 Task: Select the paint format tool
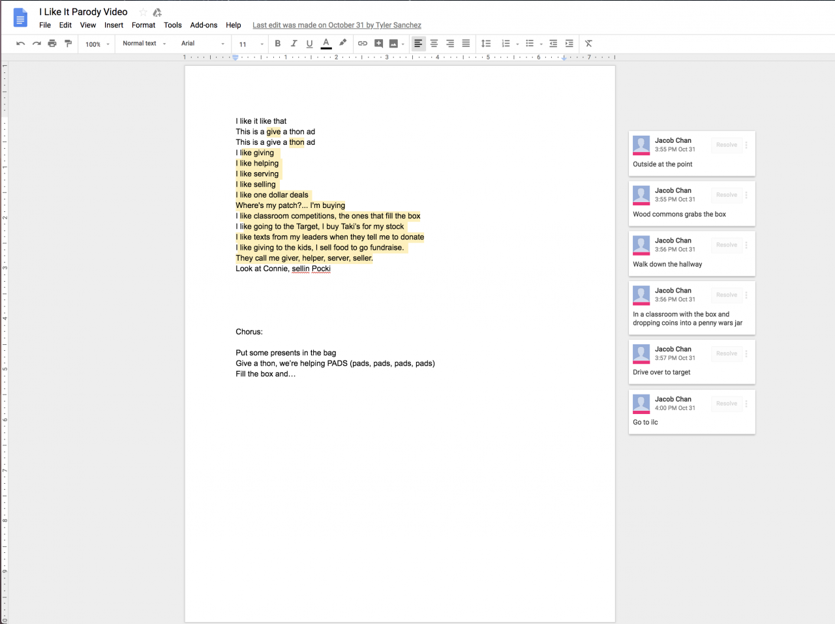point(68,44)
